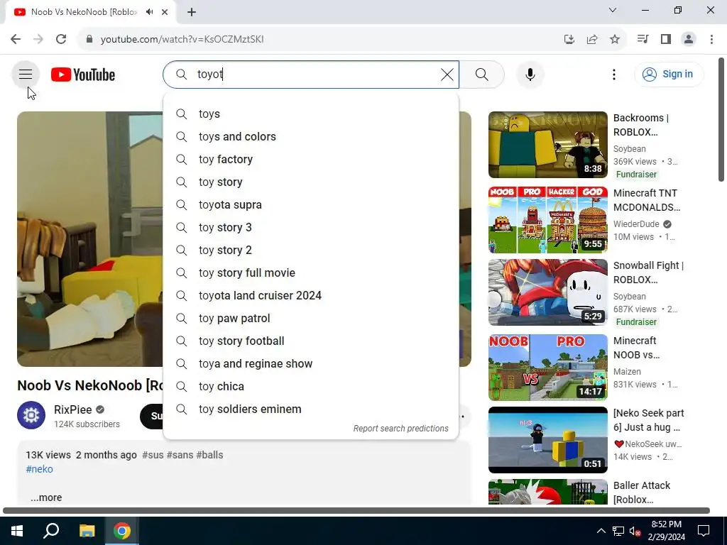
Task: Share this page icon in address bar
Action: pyautogui.click(x=592, y=39)
